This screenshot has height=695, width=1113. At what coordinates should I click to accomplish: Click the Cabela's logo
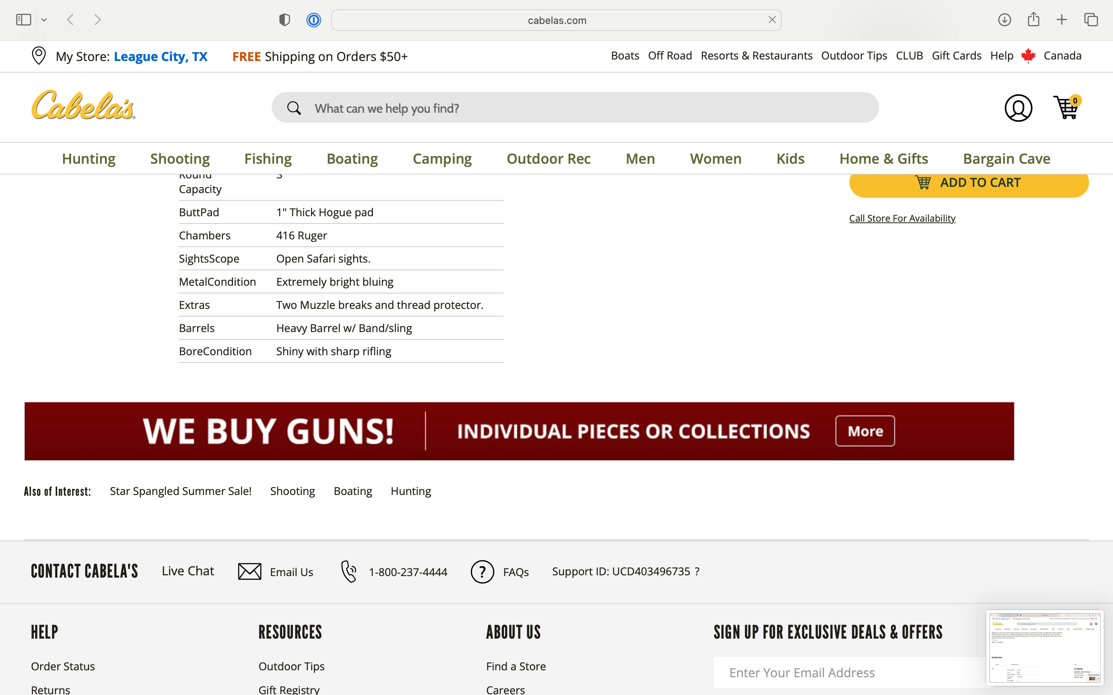coord(83,105)
